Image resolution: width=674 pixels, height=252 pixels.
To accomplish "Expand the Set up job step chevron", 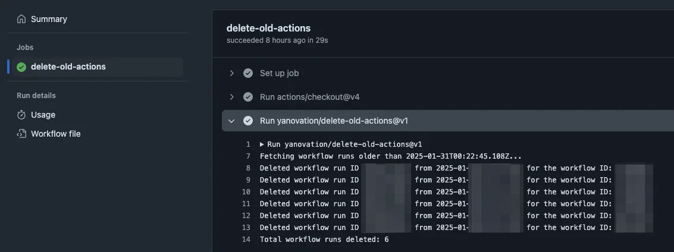I will [x=232, y=73].
